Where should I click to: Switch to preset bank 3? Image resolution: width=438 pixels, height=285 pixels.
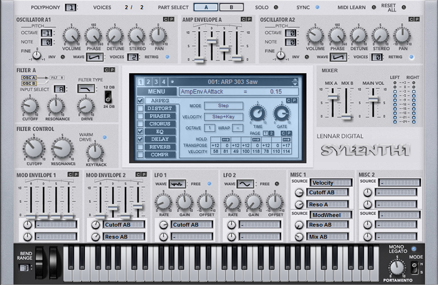click(x=156, y=82)
